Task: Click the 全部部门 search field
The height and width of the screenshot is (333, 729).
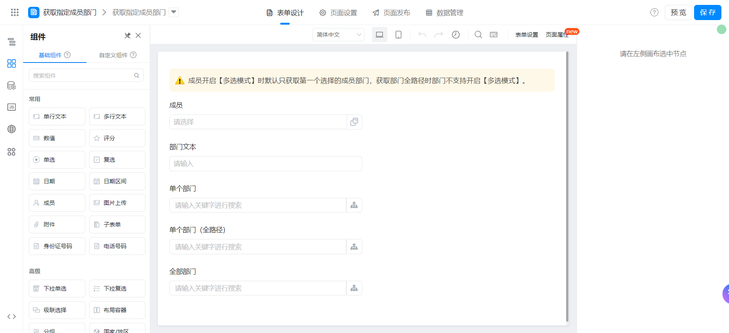Action: pyautogui.click(x=258, y=288)
